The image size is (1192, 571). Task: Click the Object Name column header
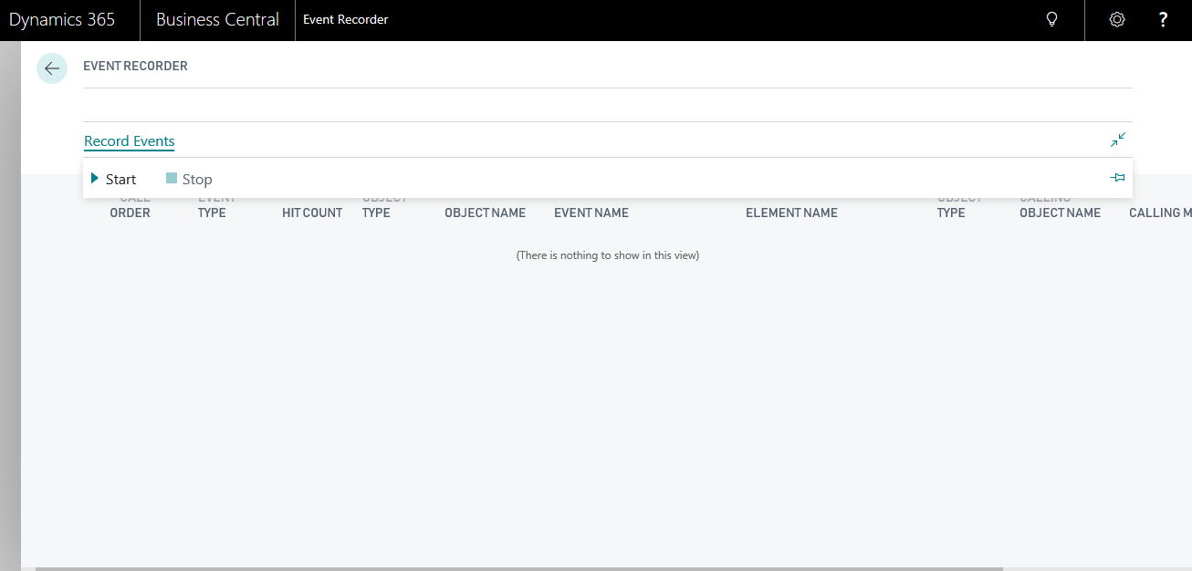coord(485,212)
